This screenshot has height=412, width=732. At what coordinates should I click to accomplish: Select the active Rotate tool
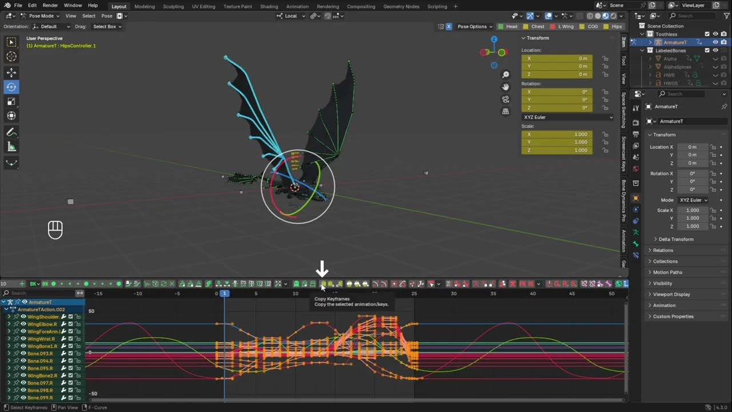11,87
